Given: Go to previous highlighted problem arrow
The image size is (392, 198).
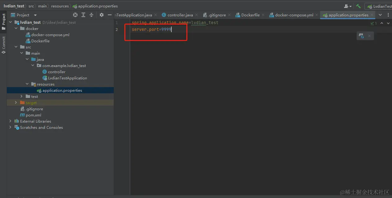Looking at the screenshot, I should point(382,23).
